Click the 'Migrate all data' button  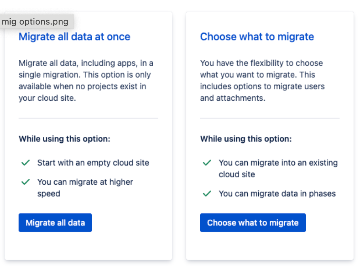55,222
